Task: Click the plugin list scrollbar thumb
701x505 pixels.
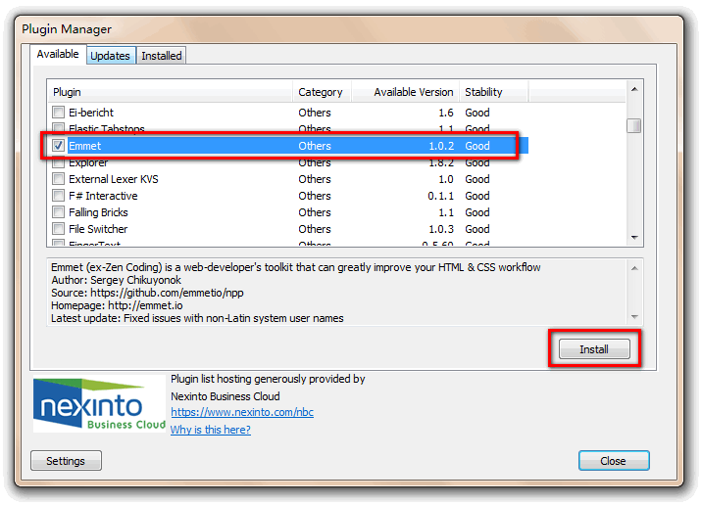Action: pyautogui.click(x=634, y=125)
